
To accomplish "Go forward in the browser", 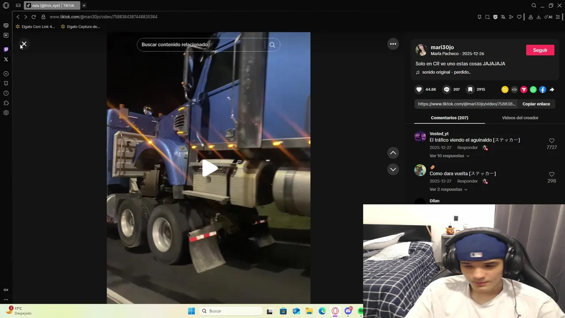I will [26, 17].
